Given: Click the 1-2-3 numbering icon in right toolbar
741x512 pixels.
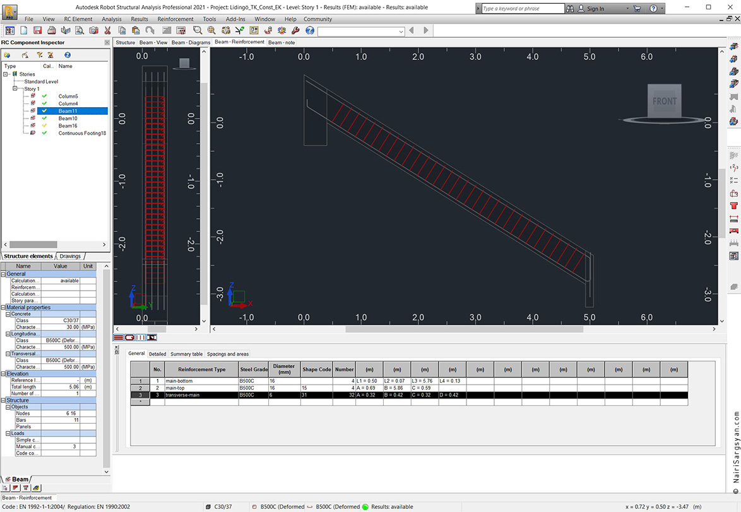Looking at the screenshot, I should [733, 168].
